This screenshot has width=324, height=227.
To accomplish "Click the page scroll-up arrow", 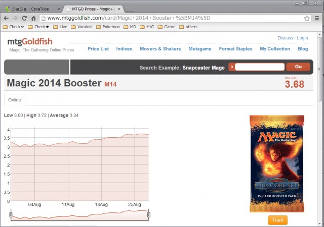I will (x=319, y=34).
